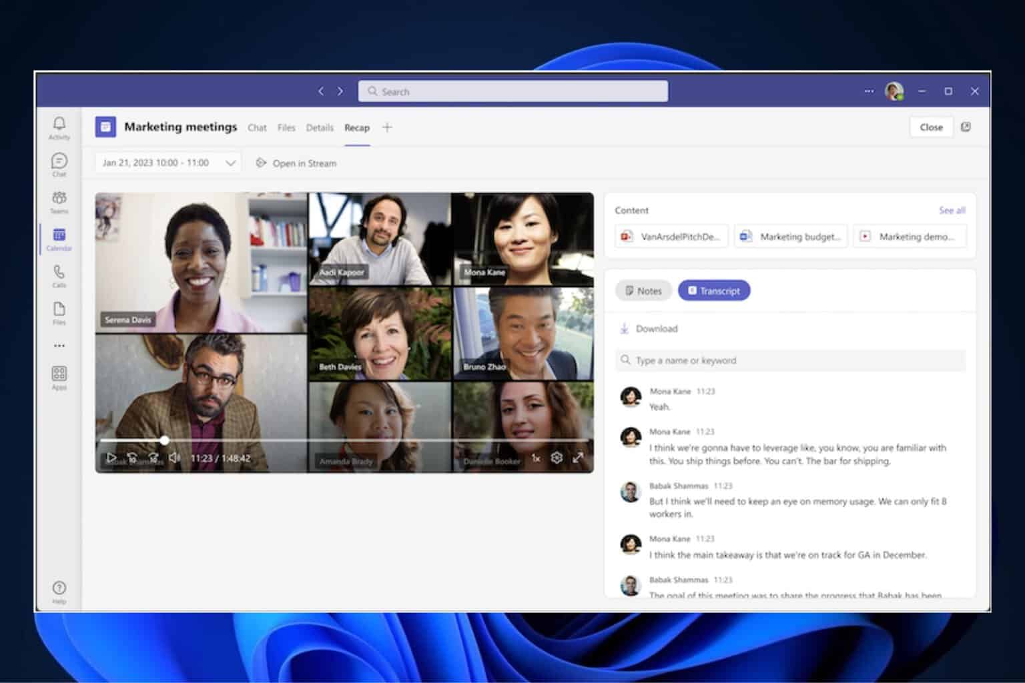Open the Activity bell in sidebar
The image size is (1025, 683).
pyautogui.click(x=59, y=127)
